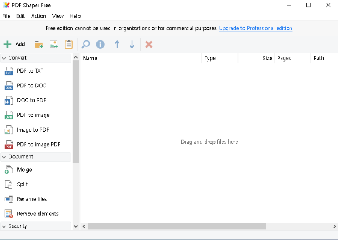Screen dimensions: 338x240
Task: Select PDF to image label
Action: coord(33,115)
